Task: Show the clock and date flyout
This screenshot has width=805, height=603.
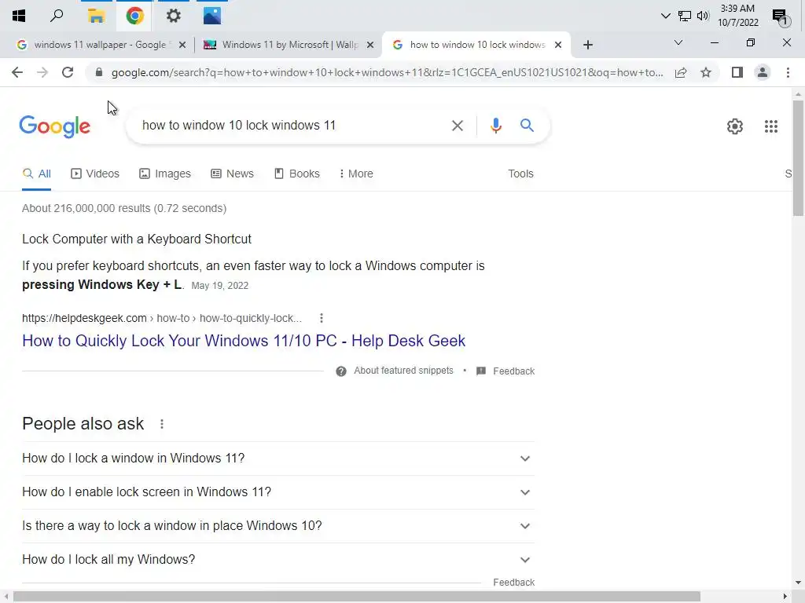Action: 737,16
